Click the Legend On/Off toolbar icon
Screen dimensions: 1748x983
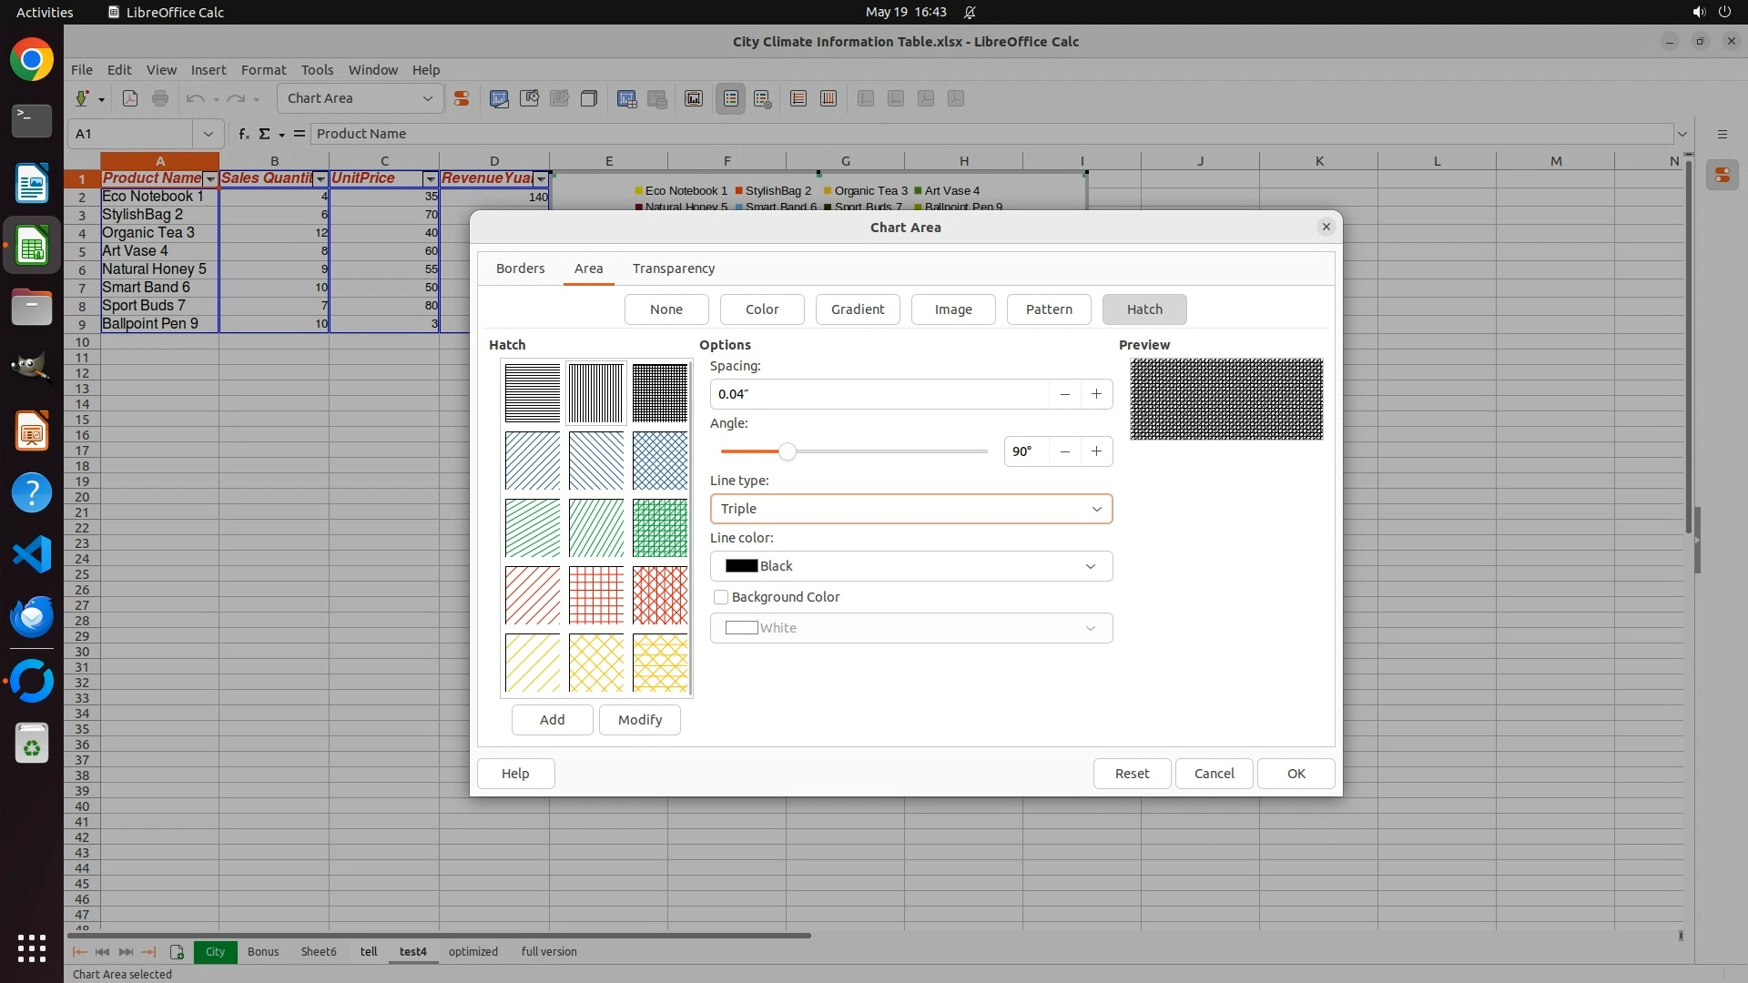click(x=731, y=98)
